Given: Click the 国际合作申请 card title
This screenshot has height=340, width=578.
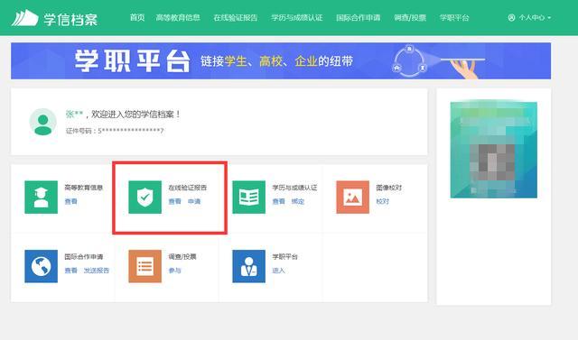Looking at the screenshot, I should coord(84,256).
